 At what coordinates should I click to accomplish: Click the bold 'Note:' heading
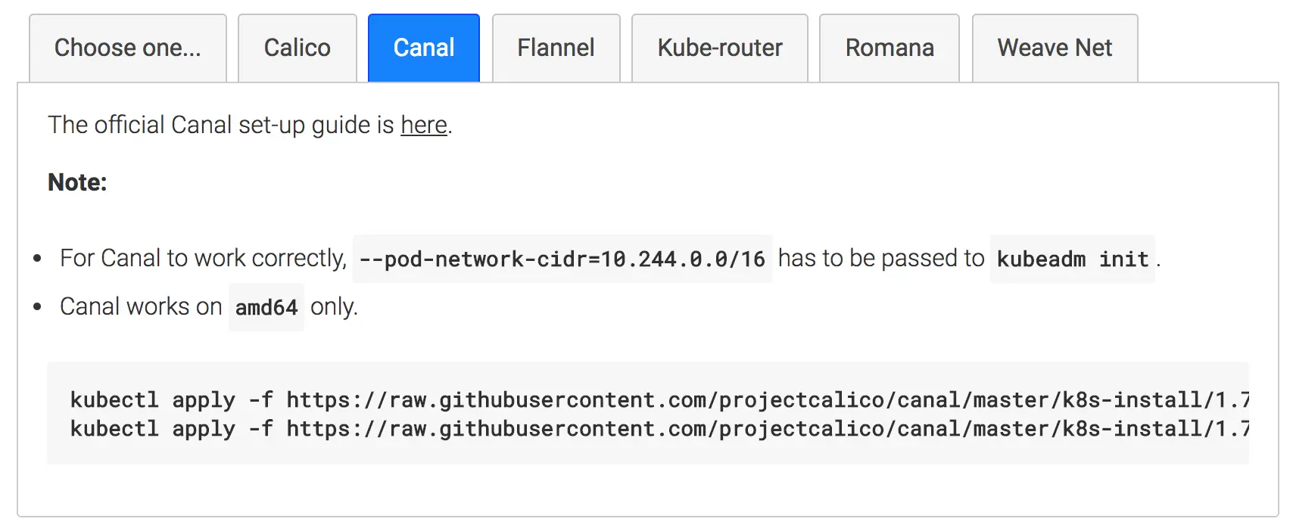coord(77,182)
